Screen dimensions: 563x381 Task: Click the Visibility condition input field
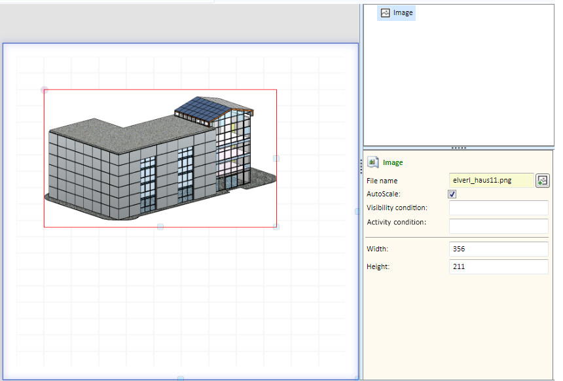click(x=498, y=208)
